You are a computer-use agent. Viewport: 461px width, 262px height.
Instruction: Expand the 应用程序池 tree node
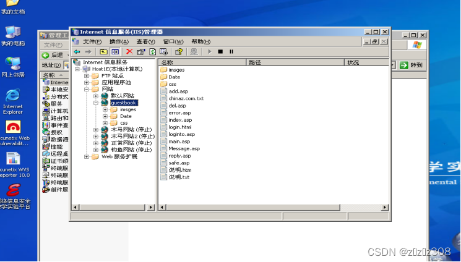[x=87, y=83]
